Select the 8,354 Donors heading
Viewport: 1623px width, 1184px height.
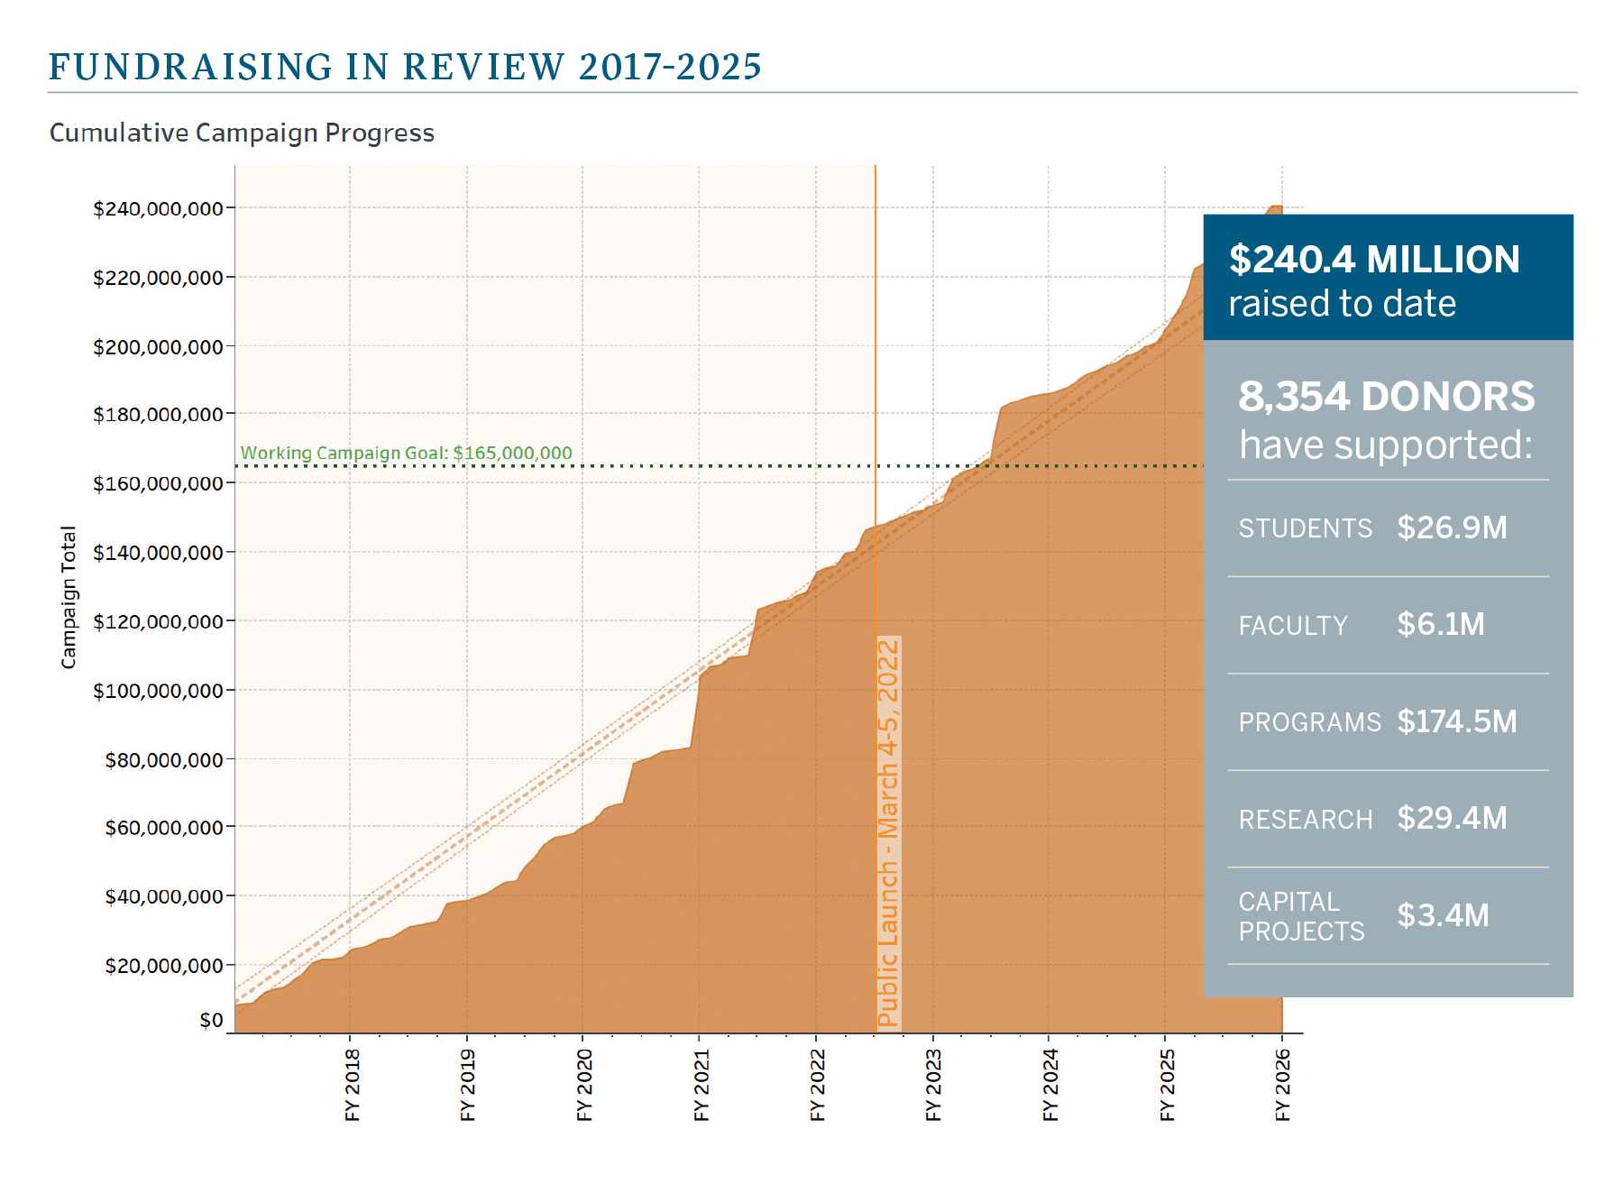tap(1386, 419)
